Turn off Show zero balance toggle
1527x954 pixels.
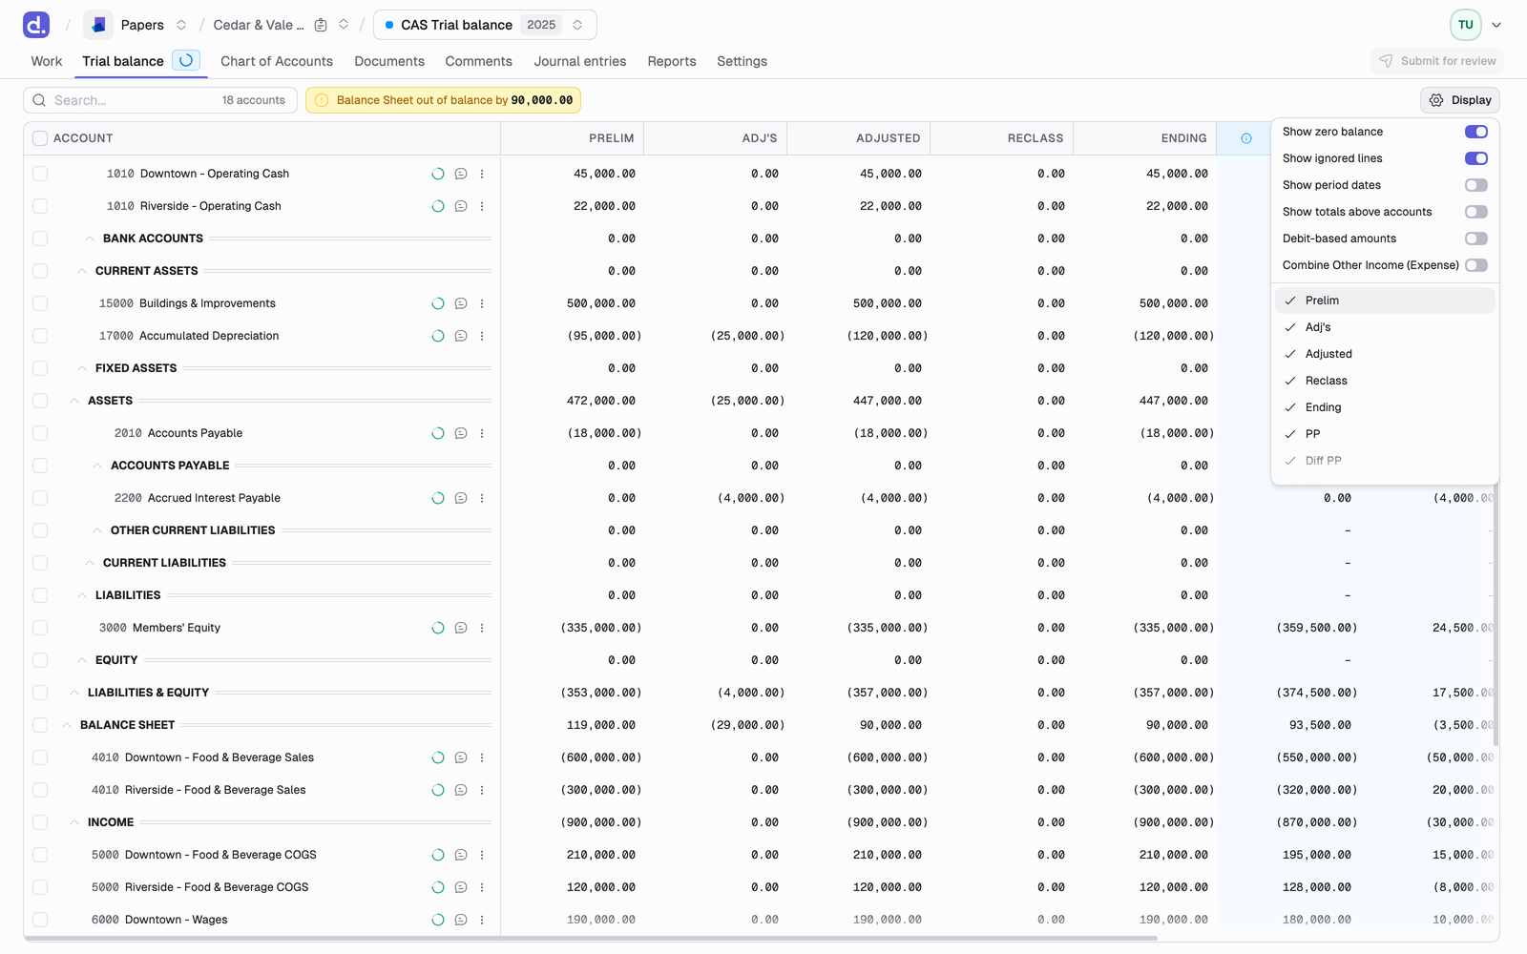pyautogui.click(x=1476, y=132)
